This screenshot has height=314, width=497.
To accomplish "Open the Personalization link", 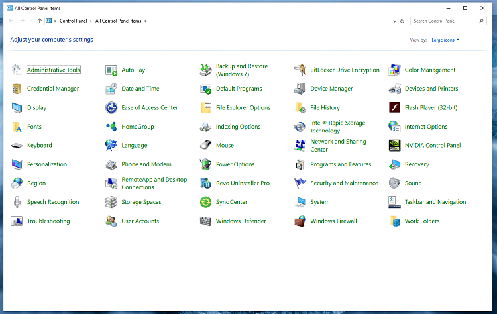I will (47, 164).
